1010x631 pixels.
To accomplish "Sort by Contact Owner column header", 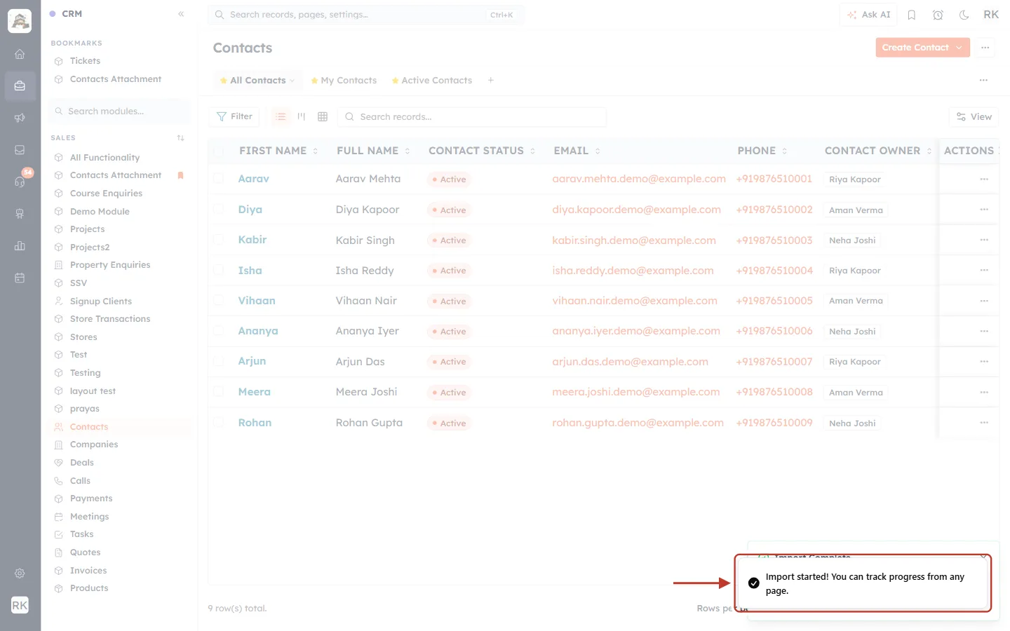I will (878, 151).
